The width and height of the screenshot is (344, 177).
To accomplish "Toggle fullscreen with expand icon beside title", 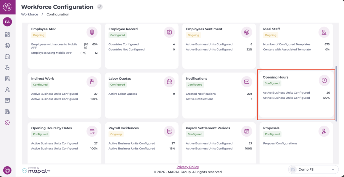I will coord(100,7).
